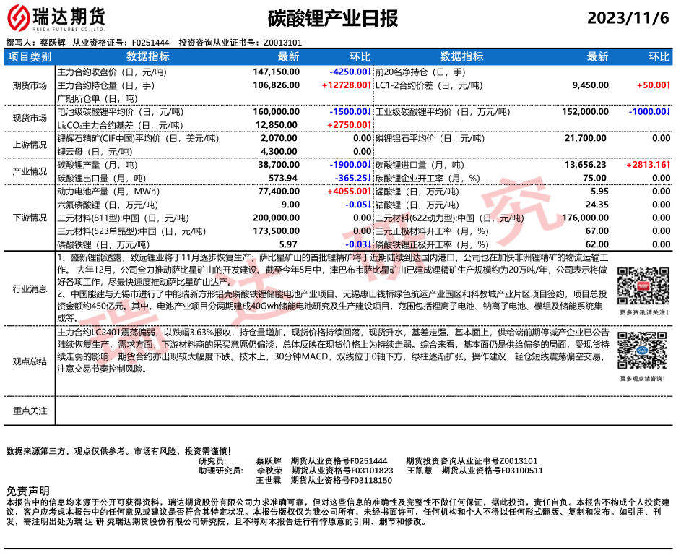Image resolution: width=676 pixels, height=553 pixels.
Task: Select the 下游情况 category row label
Action: coord(30,218)
